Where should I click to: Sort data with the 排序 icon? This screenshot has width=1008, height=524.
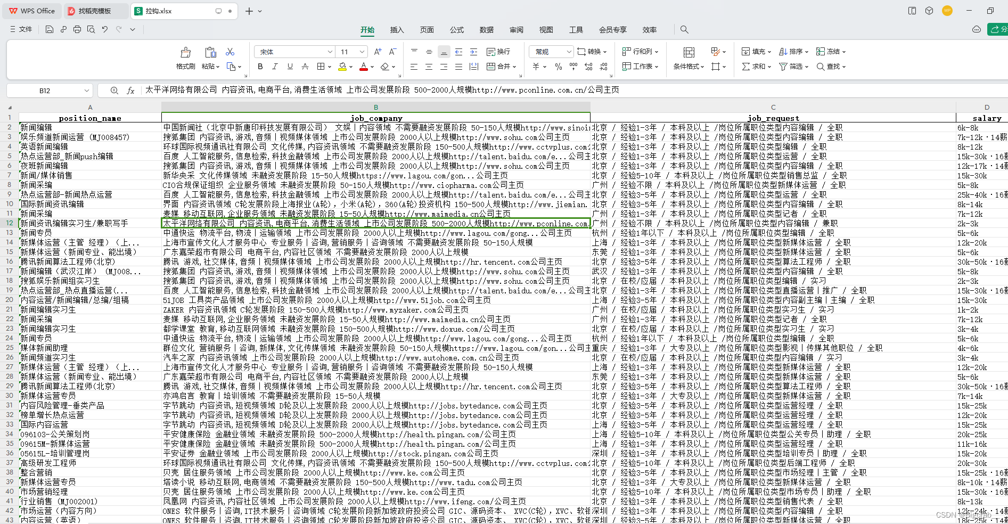[792, 52]
